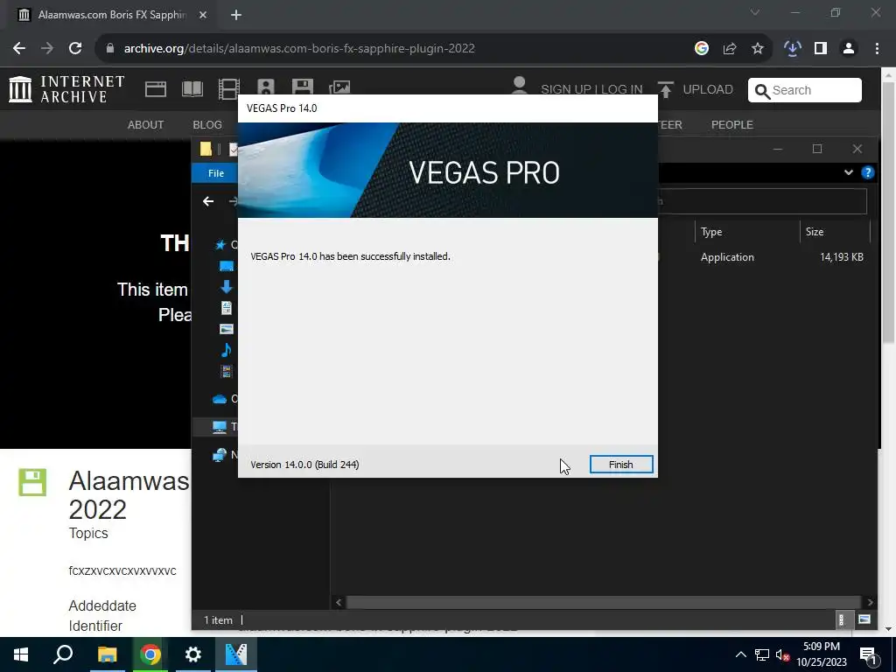Open File tab in File Explorer
Viewport: 896px width, 672px height.
point(216,173)
